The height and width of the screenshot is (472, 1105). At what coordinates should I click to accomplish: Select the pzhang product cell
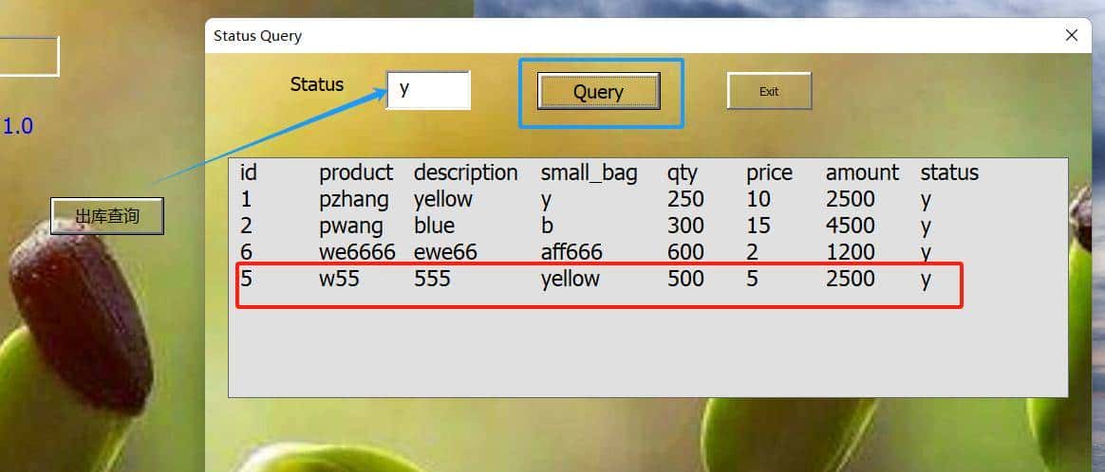[x=354, y=201]
